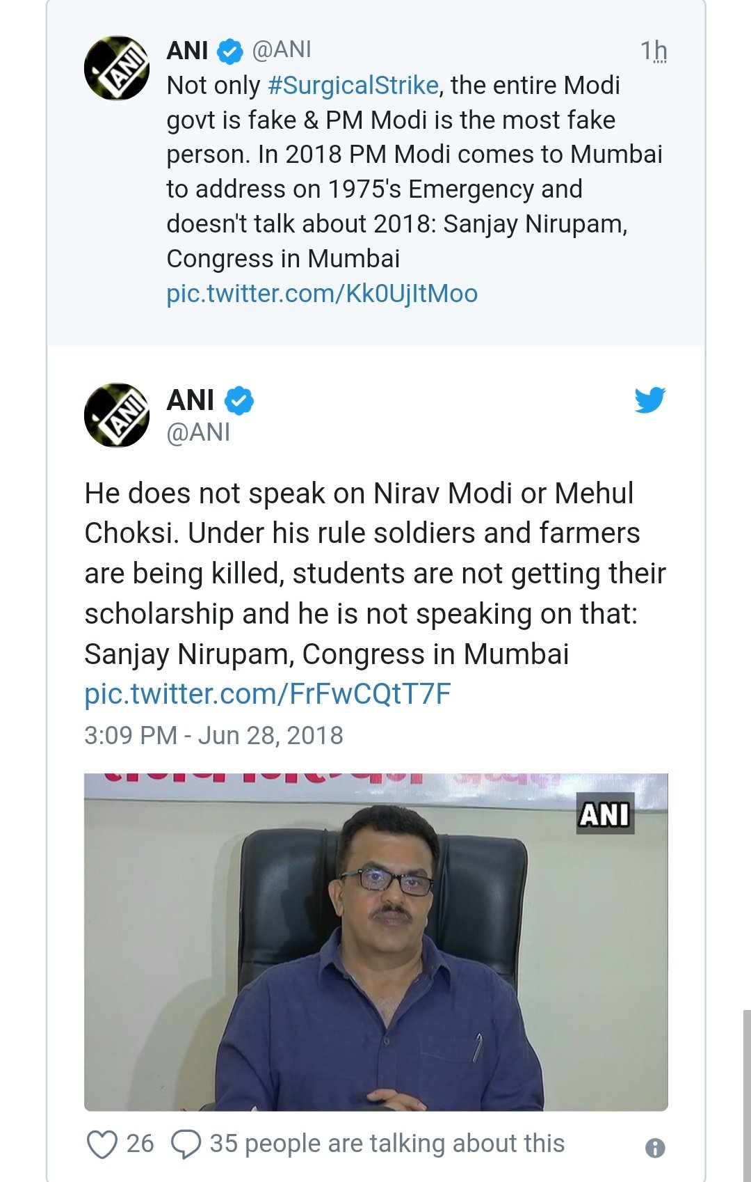Click the 1h timestamp on quoted tweet
This screenshot has height=1182, width=751.
coord(653,51)
